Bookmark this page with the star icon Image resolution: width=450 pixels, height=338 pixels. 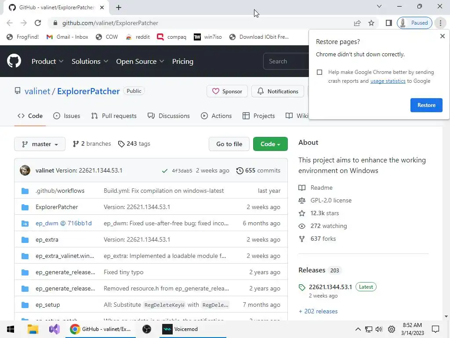click(371, 23)
